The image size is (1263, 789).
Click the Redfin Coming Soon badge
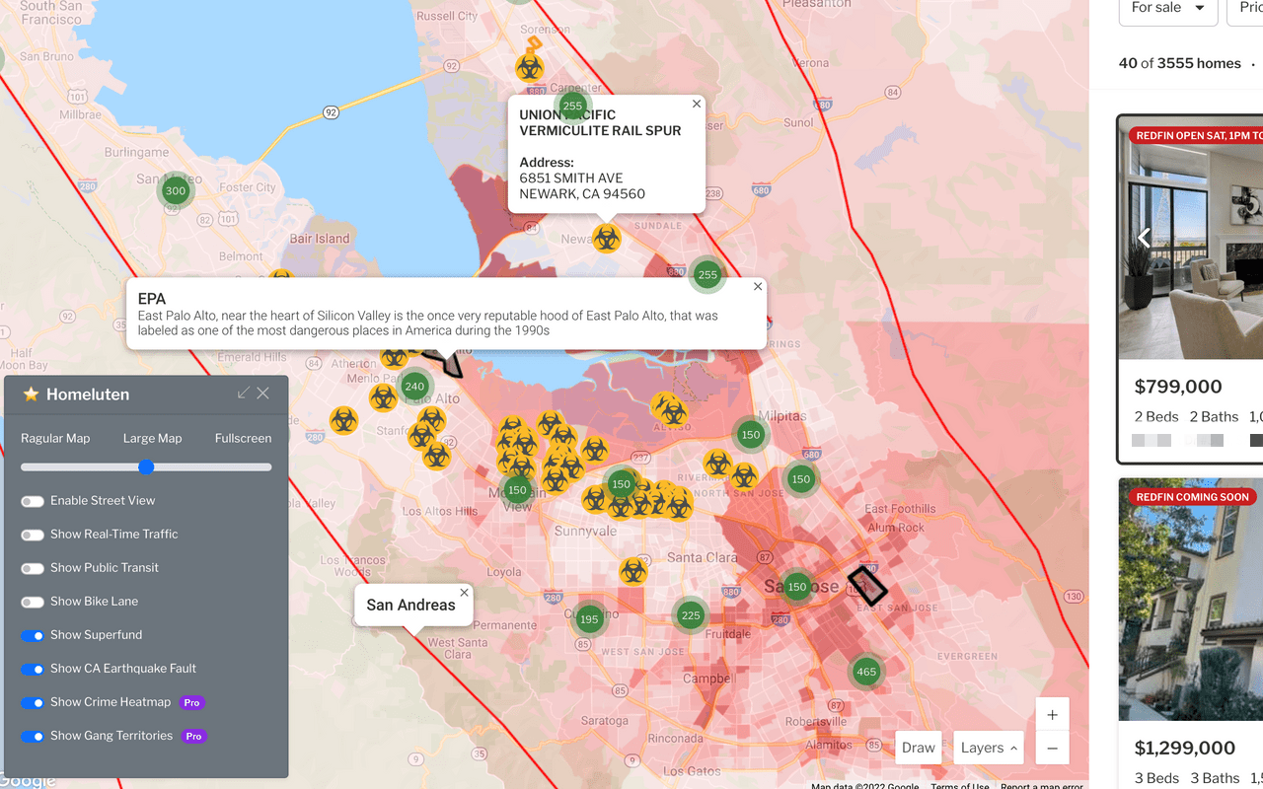[x=1192, y=497]
